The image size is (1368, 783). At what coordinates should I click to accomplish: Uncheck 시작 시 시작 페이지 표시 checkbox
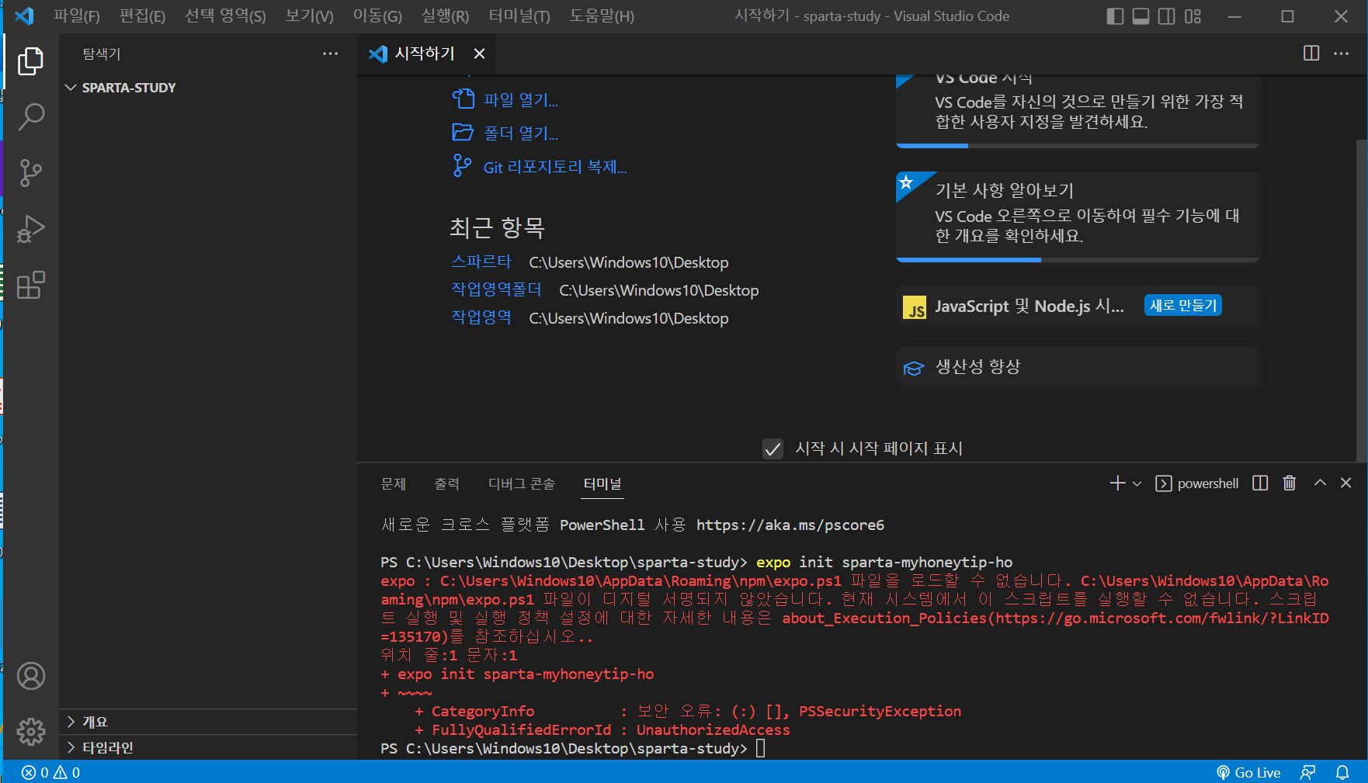click(773, 449)
